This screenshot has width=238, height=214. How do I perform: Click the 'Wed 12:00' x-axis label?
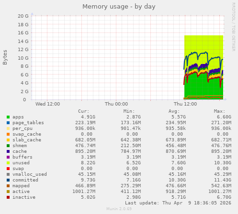coord(47,104)
